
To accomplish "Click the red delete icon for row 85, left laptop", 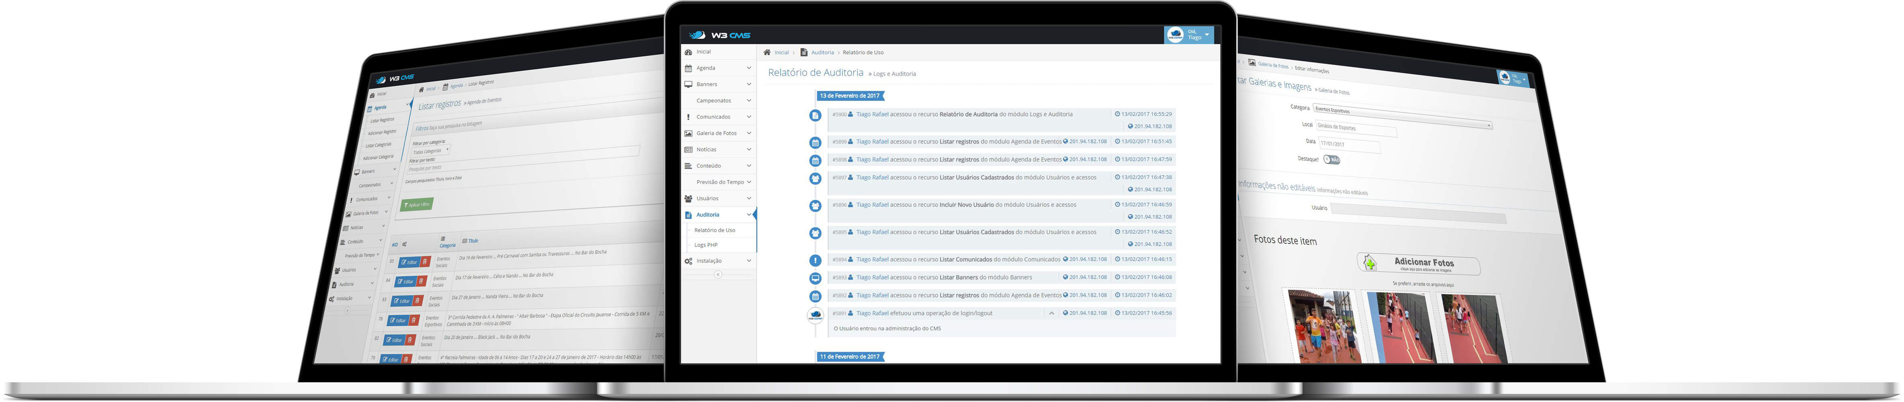I will (425, 262).
